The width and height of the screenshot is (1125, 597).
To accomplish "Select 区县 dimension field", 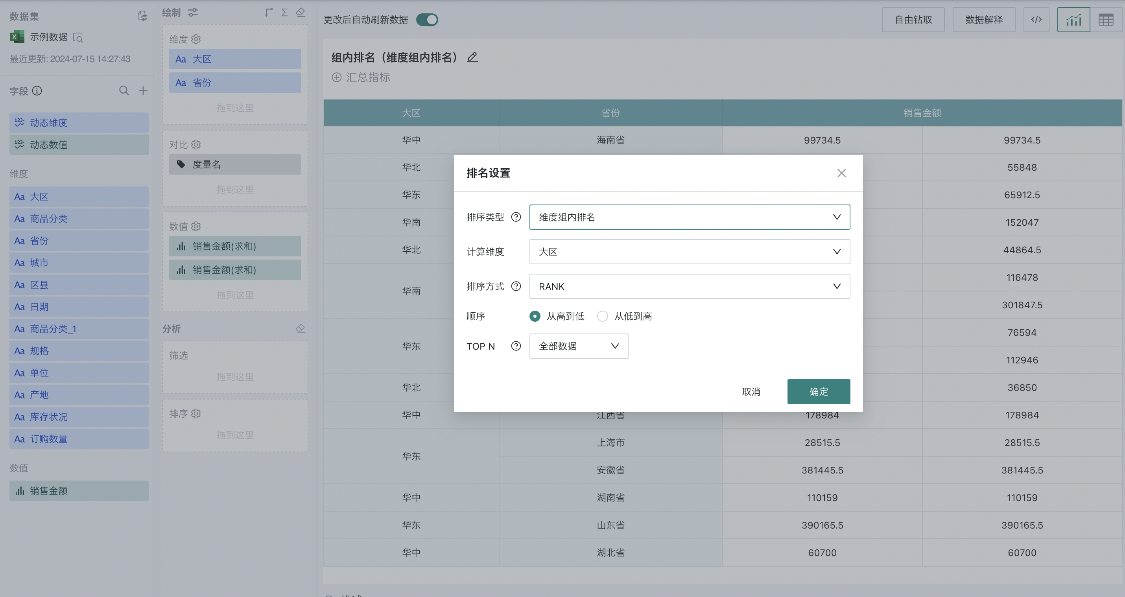I will 79,284.
